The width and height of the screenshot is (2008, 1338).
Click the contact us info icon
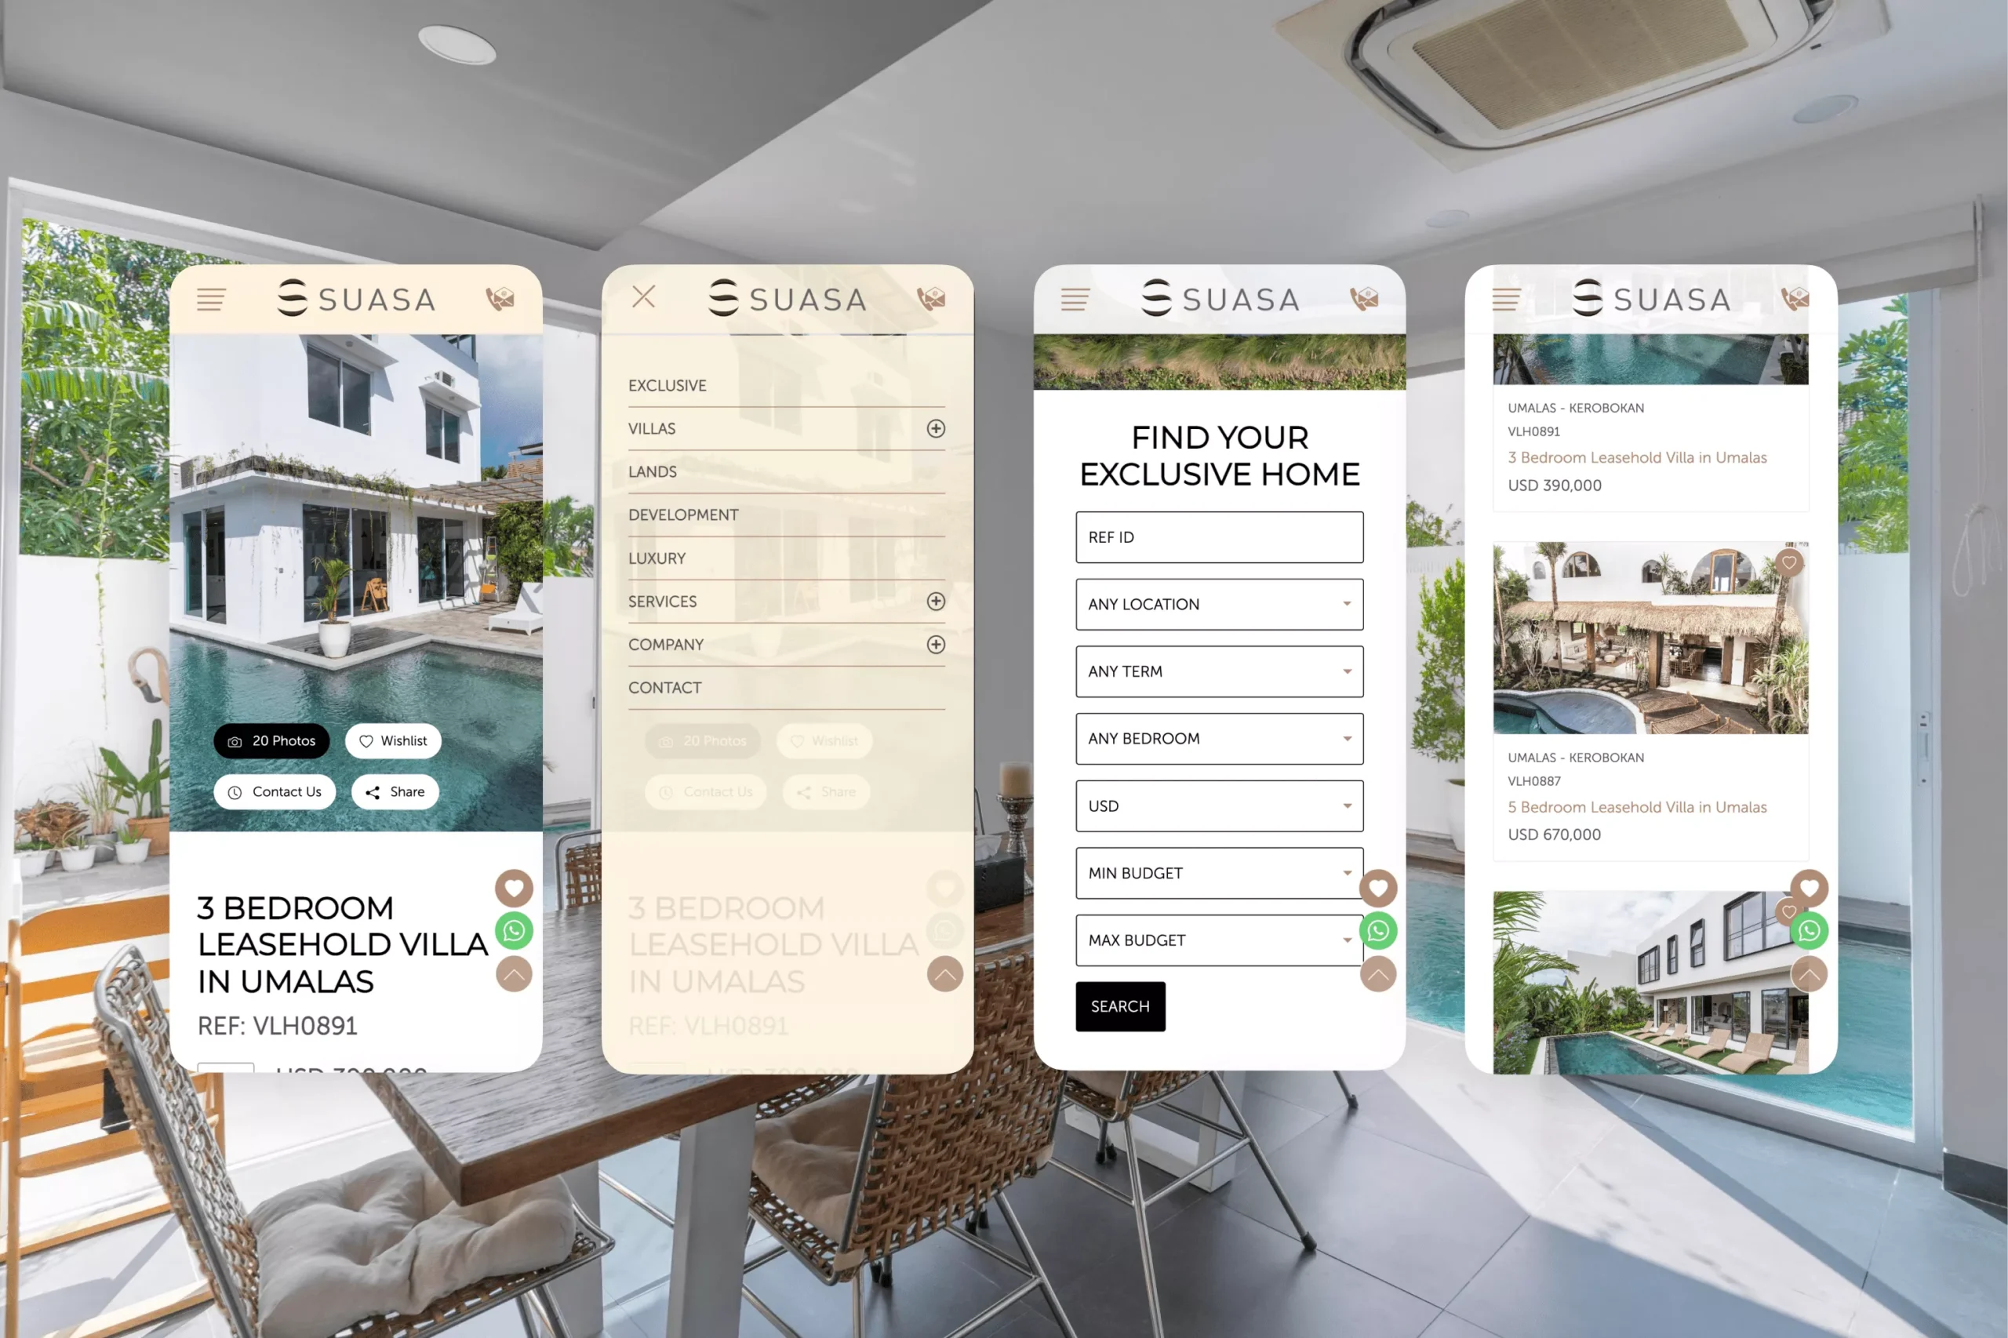tap(236, 791)
